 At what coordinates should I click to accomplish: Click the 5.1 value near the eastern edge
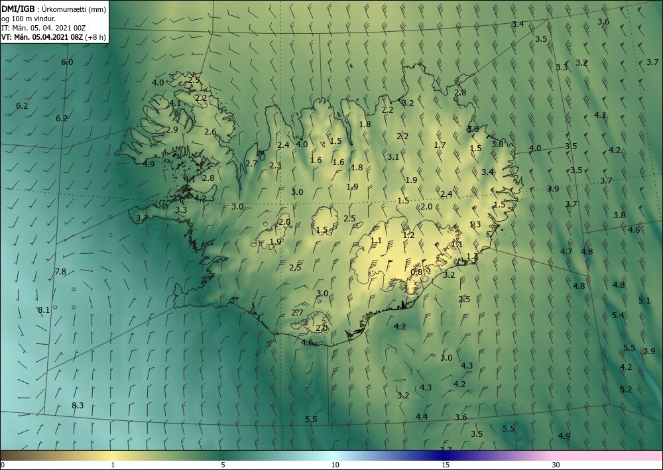click(x=644, y=300)
